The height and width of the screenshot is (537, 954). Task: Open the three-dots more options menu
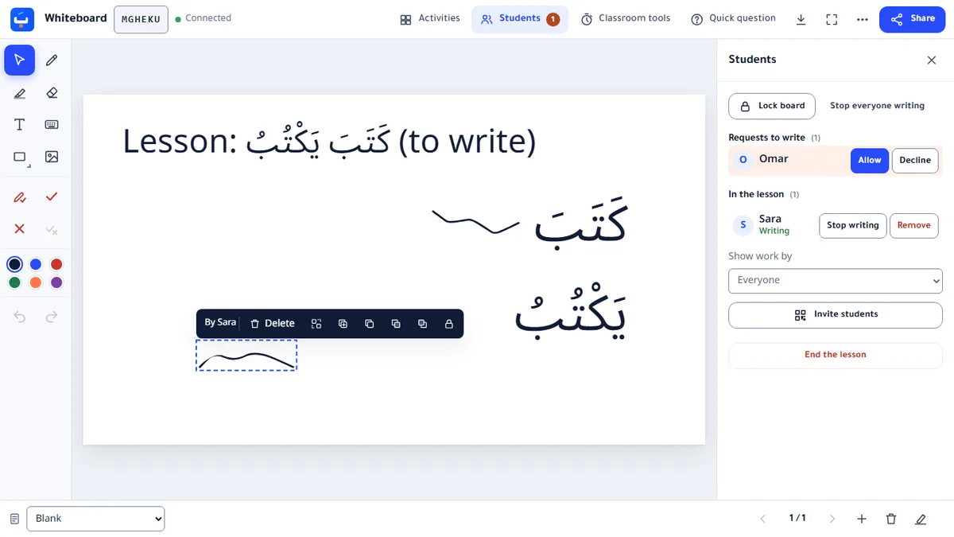[x=863, y=19]
